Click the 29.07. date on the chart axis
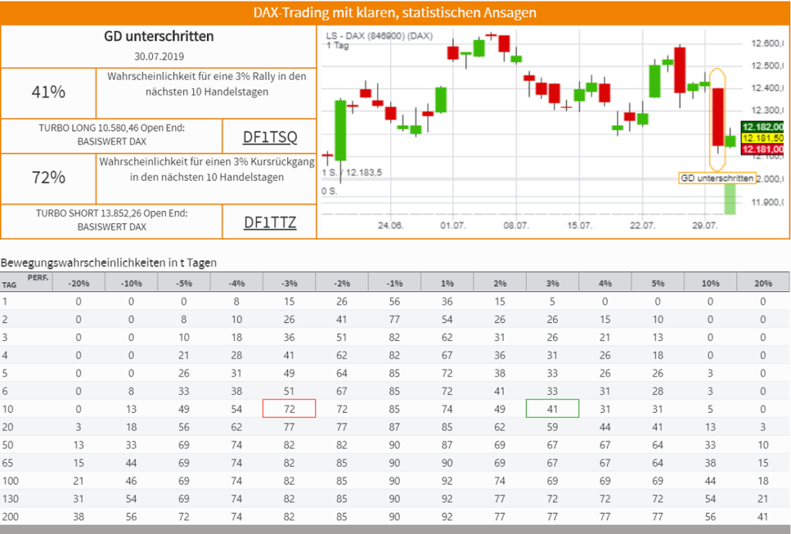Screen dimensions: 791x534 (704, 225)
